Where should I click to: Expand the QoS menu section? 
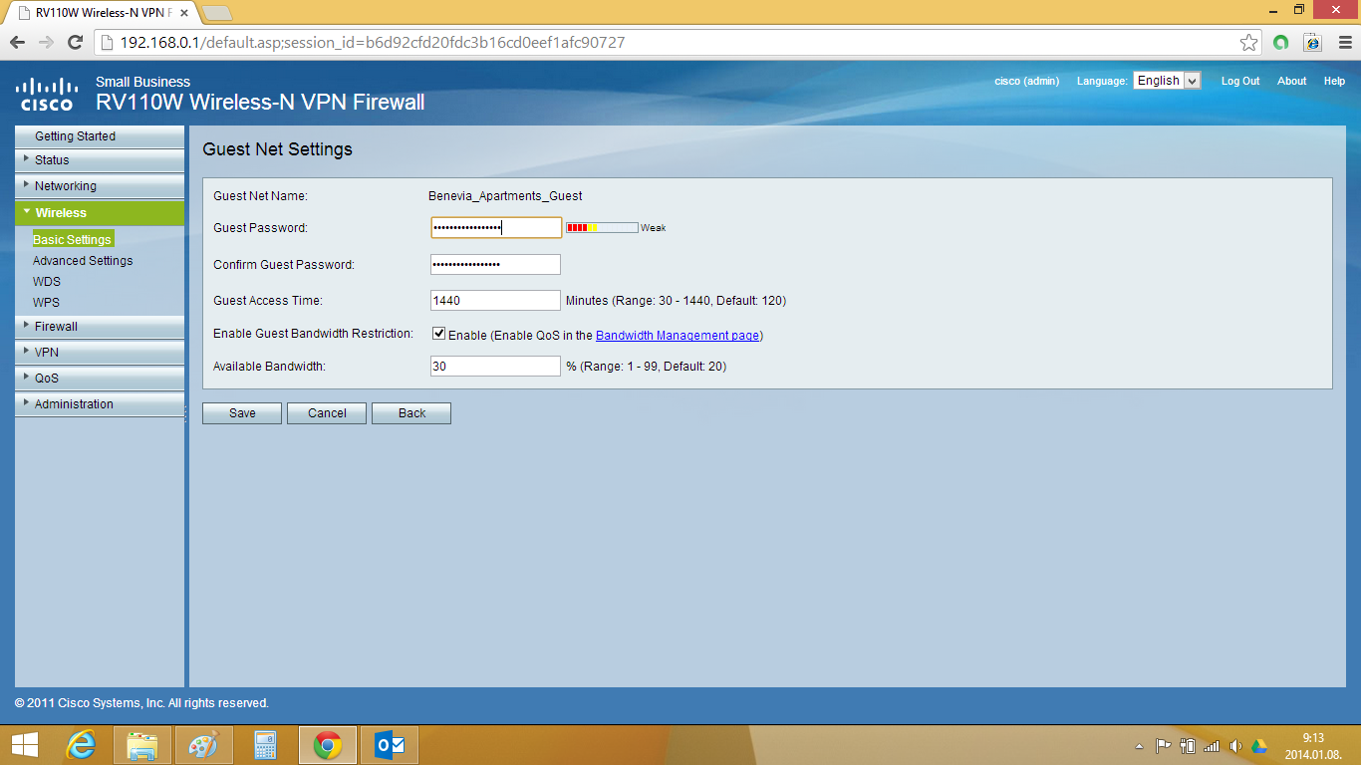pos(100,379)
